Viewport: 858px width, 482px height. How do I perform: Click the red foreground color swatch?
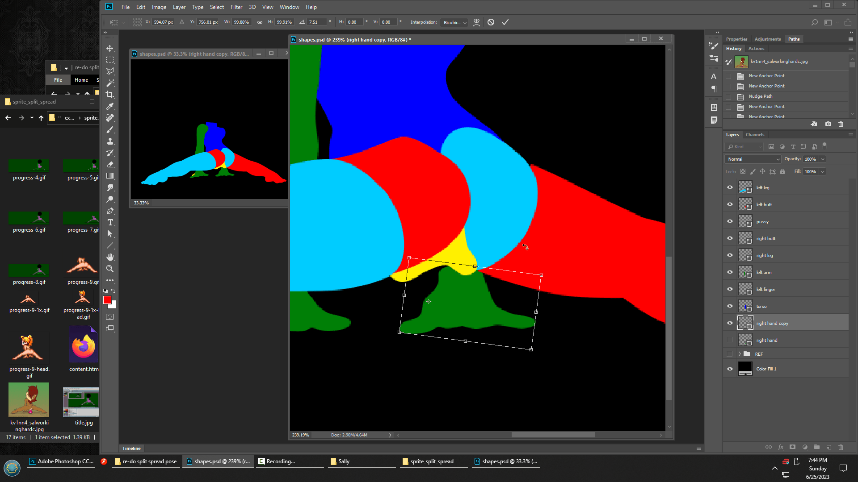point(107,300)
